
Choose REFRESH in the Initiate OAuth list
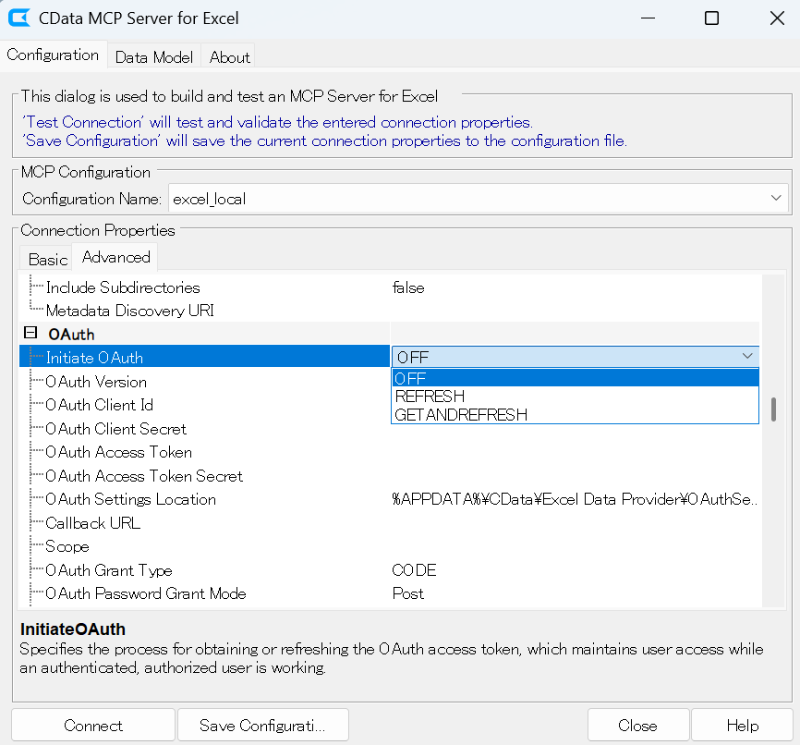click(575, 397)
